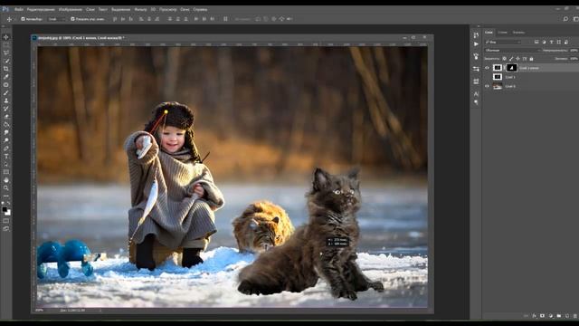Viewport: 579px width, 326px height.
Task: Open the Actions panel play icon
Action: (x=476, y=44)
